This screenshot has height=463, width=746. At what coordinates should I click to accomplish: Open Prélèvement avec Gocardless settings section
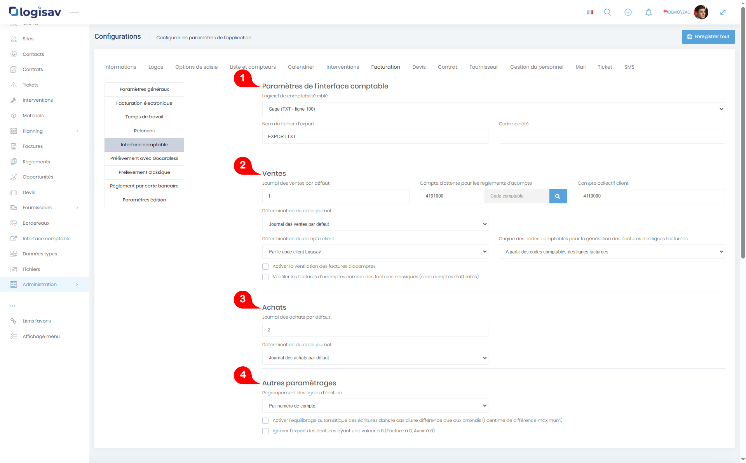[144, 158]
